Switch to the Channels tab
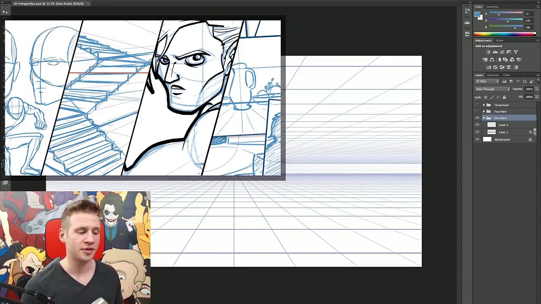The image size is (541, 304). (x=493, y=75)
